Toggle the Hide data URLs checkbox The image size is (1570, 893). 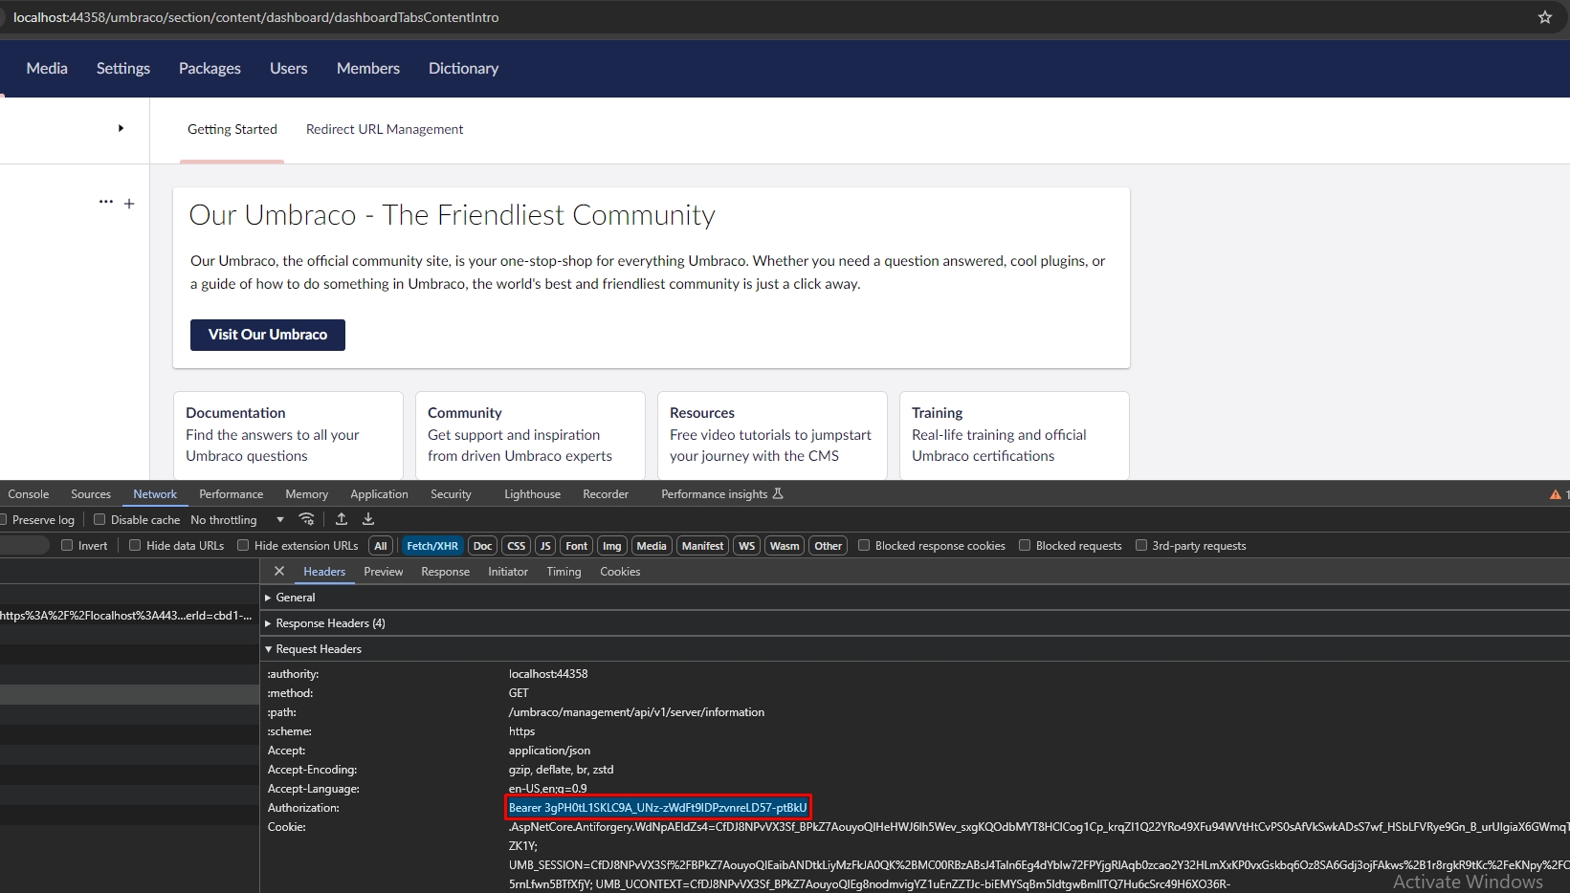tap(135, 546)
